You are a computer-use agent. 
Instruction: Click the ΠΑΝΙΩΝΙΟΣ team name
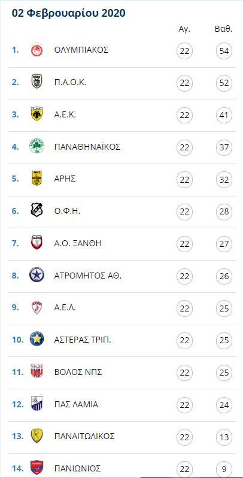coord(77,468)
